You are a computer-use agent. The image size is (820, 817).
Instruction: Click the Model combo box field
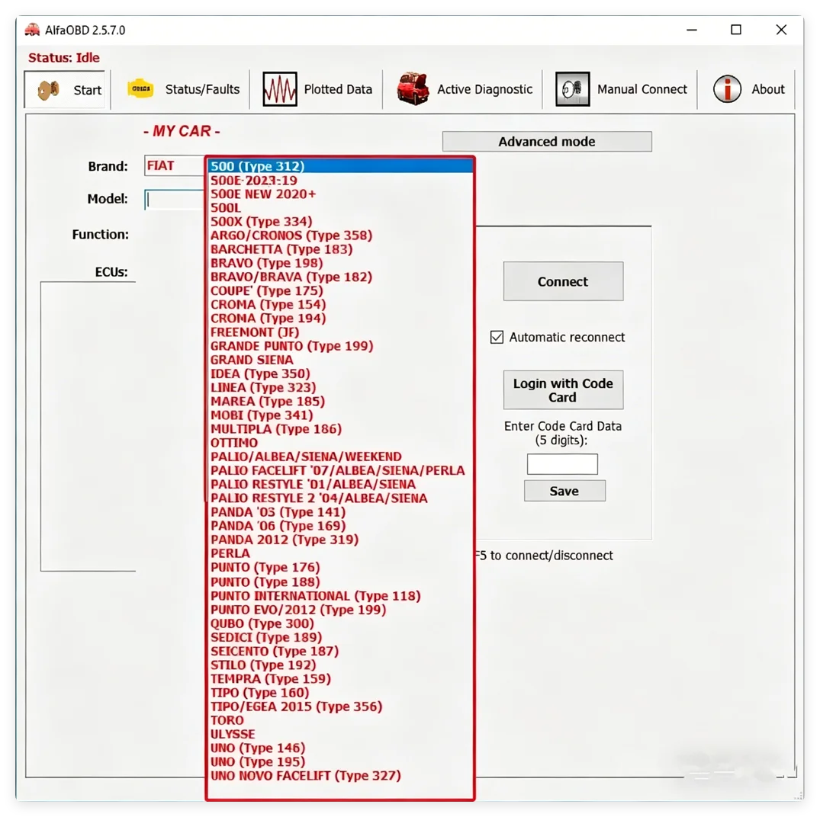coord(175,200)
